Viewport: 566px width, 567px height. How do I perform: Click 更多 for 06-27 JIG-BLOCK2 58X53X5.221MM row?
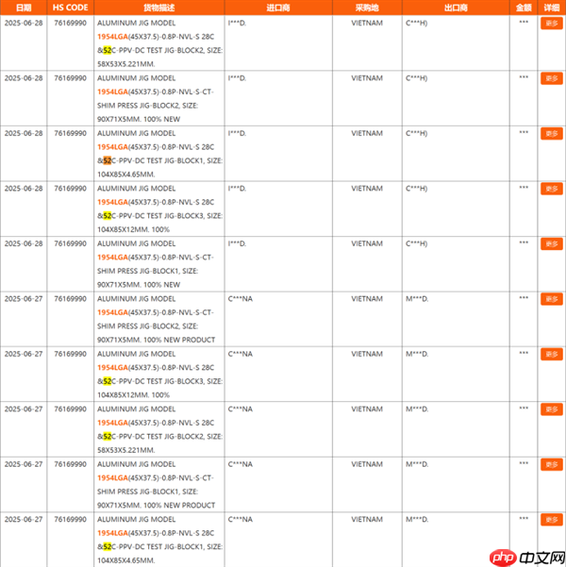coord(551,409)
